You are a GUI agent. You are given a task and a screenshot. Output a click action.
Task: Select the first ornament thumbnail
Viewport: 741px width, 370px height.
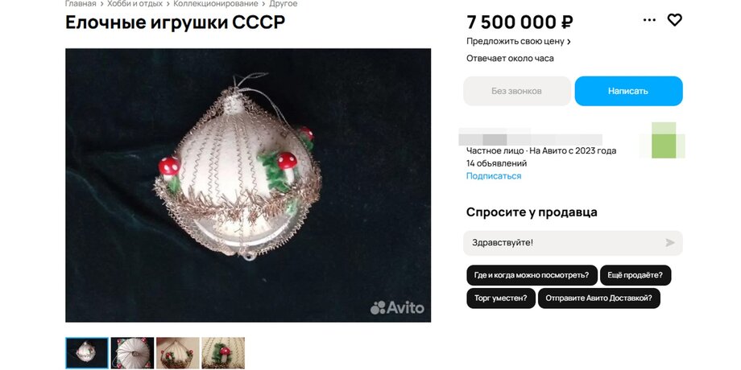pos(87,352)
